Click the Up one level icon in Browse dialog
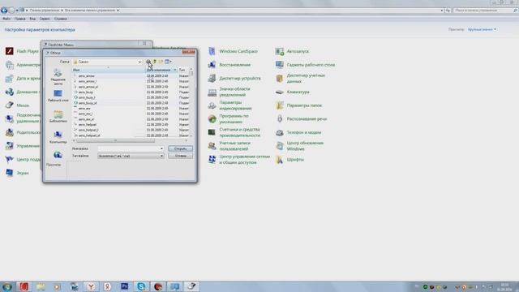519x292 pixels. click(x=154, y=62)
